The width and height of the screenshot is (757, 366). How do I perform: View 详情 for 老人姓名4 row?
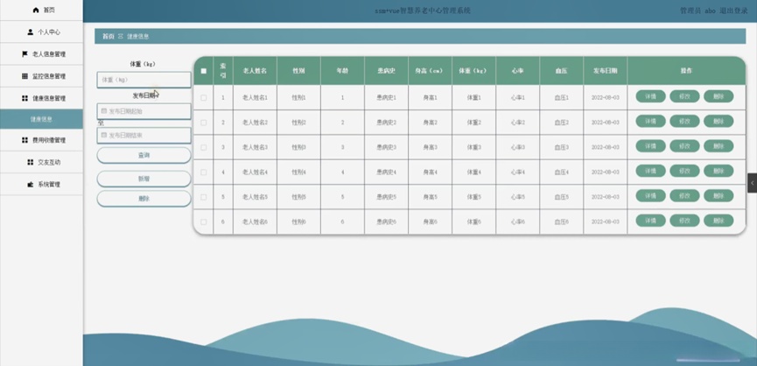(x=650, y=171)
